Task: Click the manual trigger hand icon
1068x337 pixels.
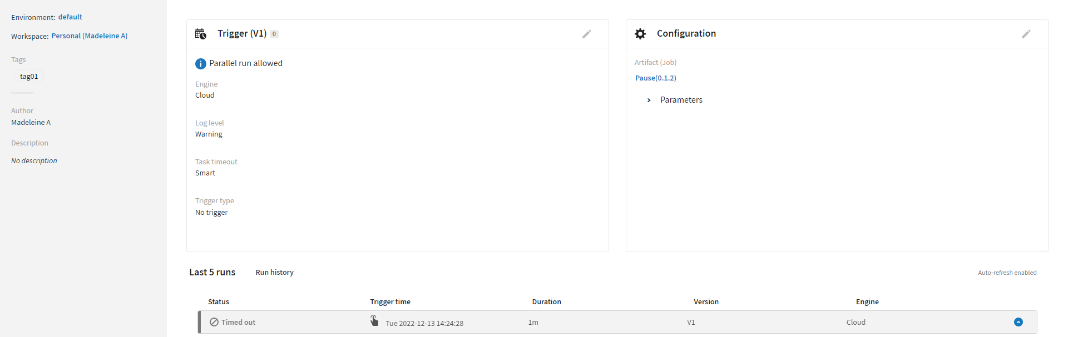Action: tap(374, 320)
